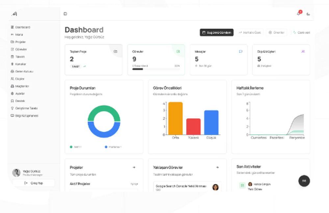Open the TR language selector
This screenshot has width=329, height=213.
pos(303,181)
